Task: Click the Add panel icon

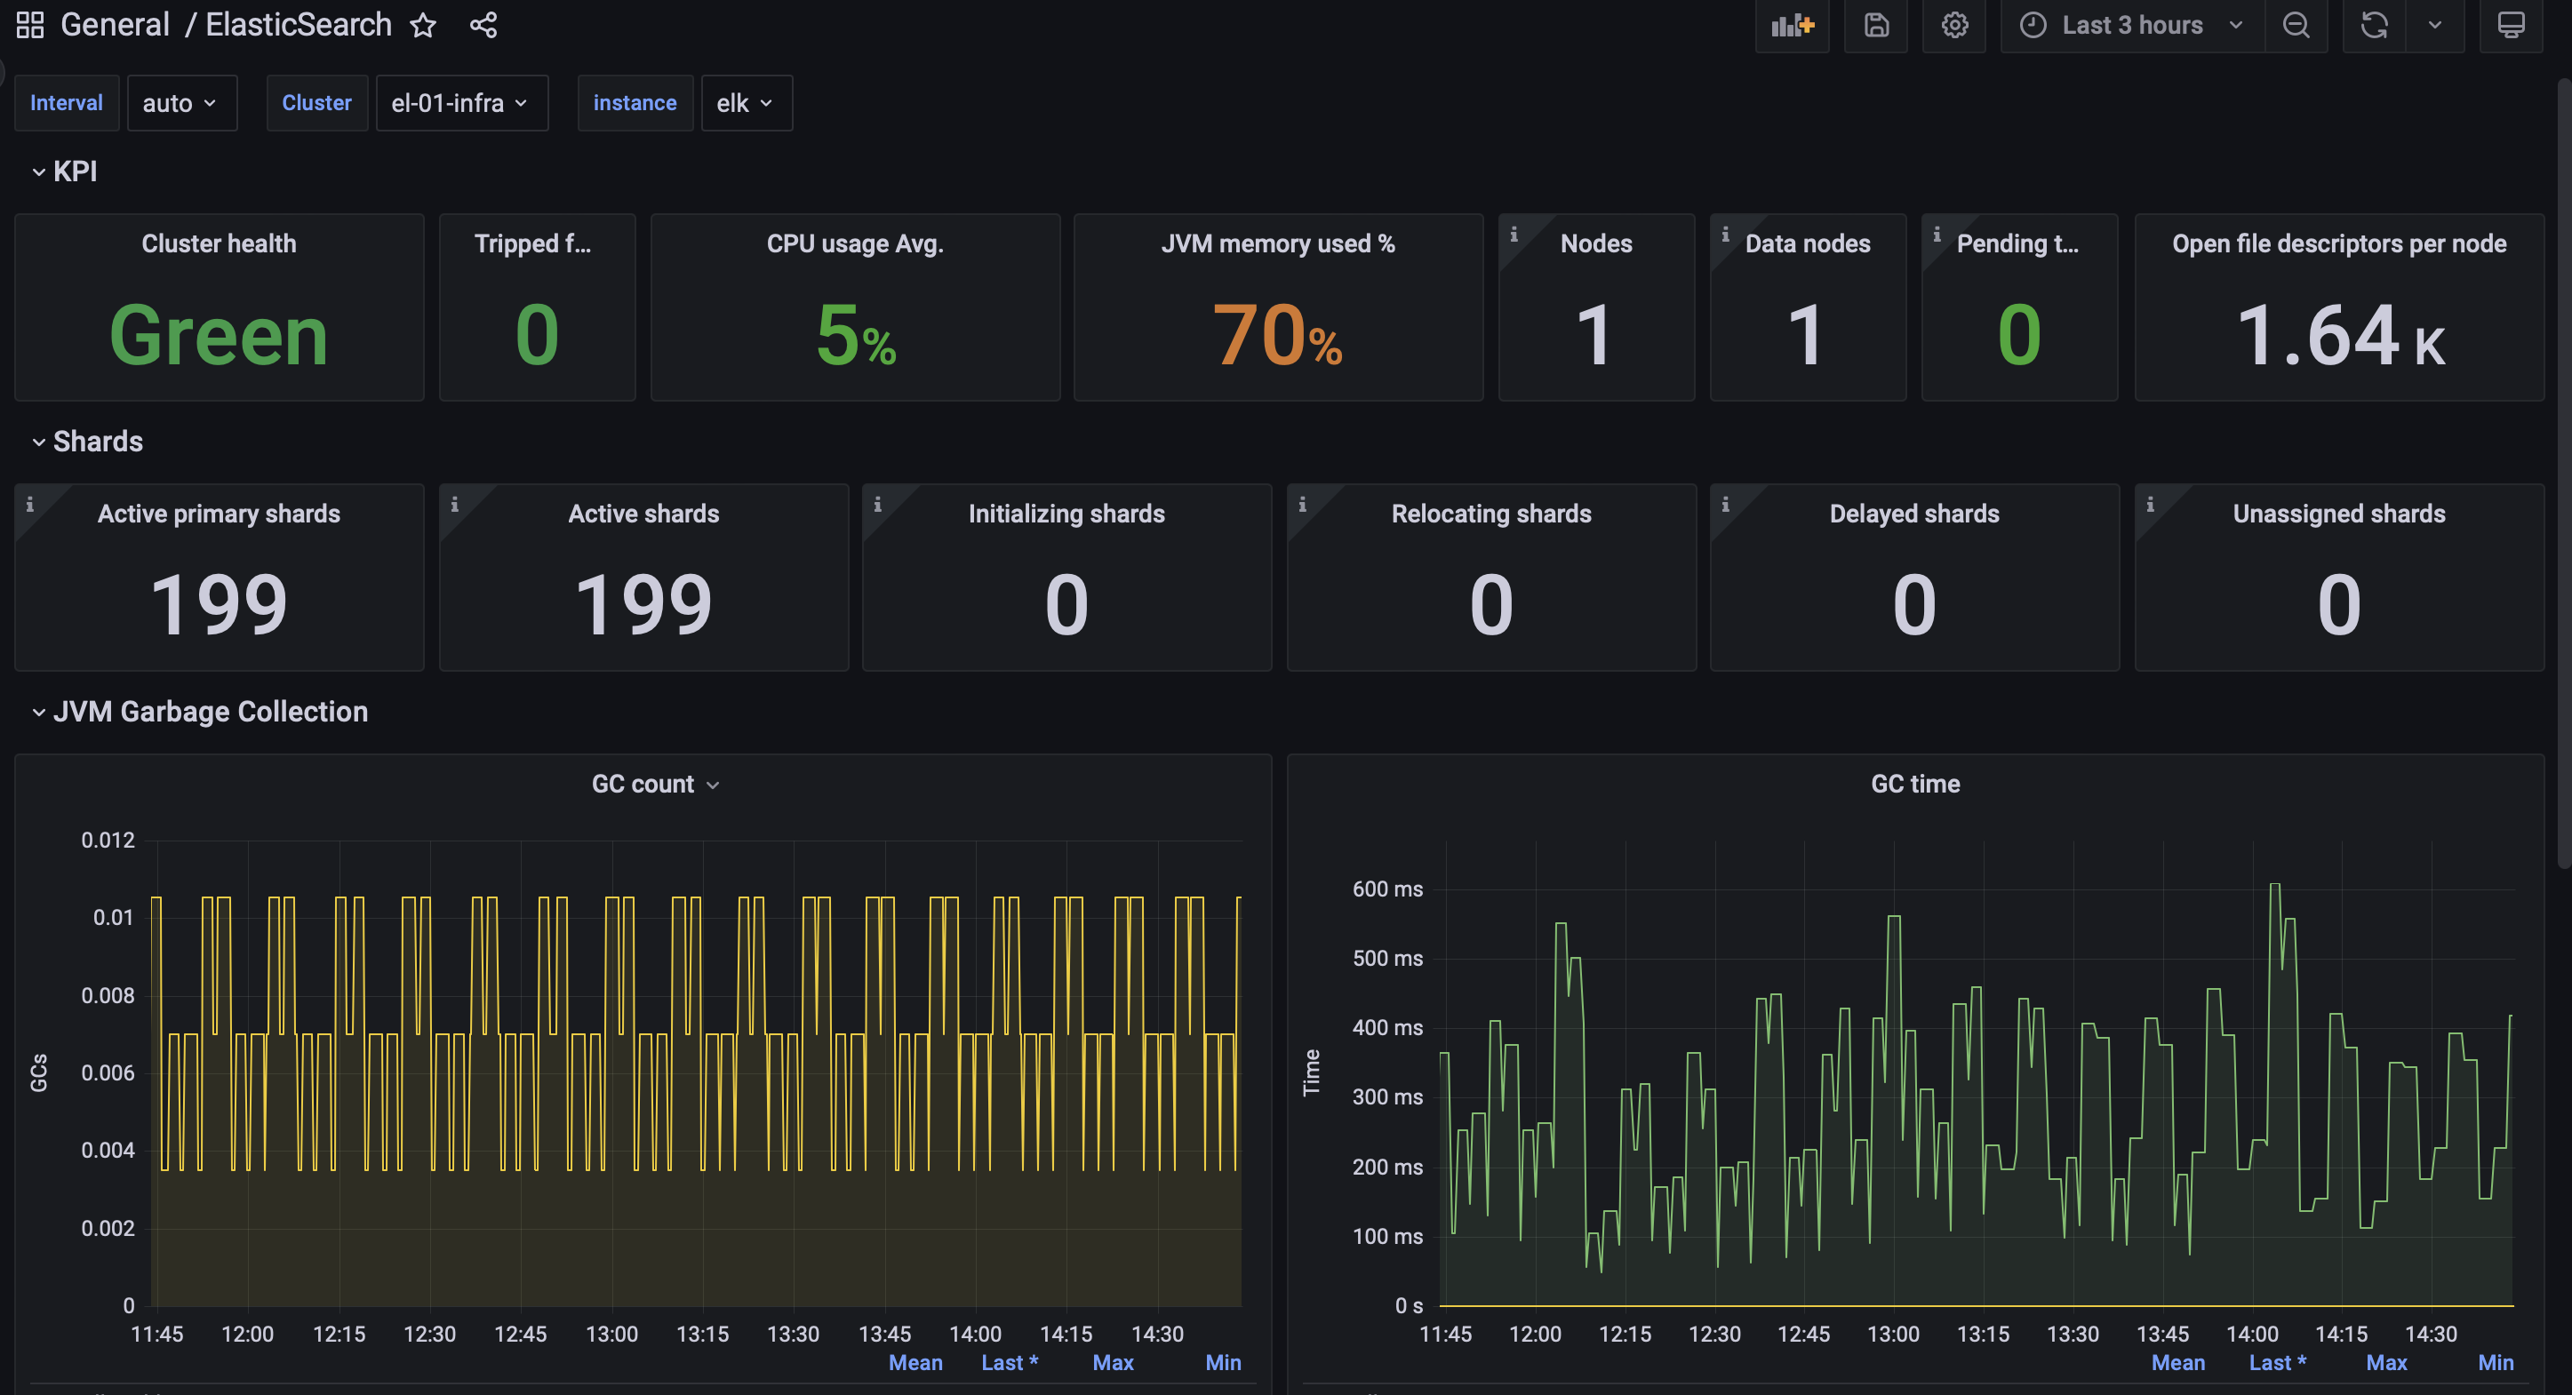Action: click(x=1791, y=25)
